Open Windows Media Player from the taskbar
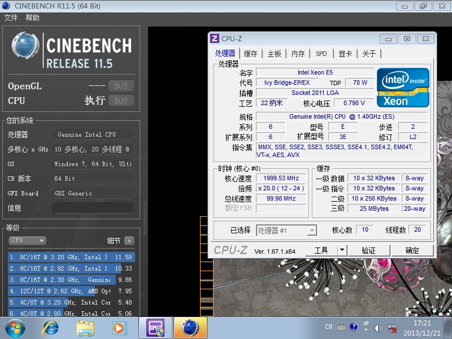452x339 pixels. click(119, 328)
